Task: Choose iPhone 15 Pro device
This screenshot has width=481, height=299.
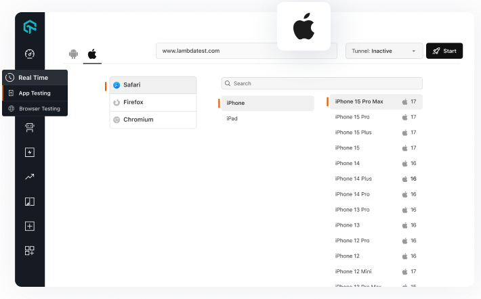Action: 376,117
